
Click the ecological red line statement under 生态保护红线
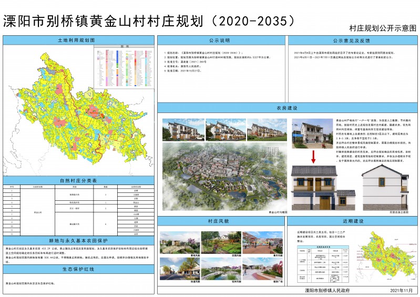point(30,283)
